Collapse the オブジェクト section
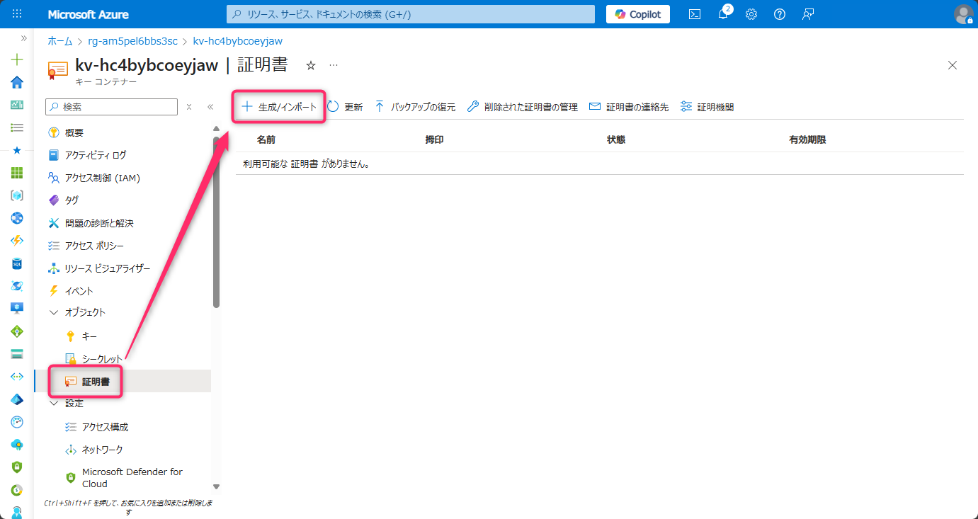Screen dimensions: 978x519 [x=54, y=312]
